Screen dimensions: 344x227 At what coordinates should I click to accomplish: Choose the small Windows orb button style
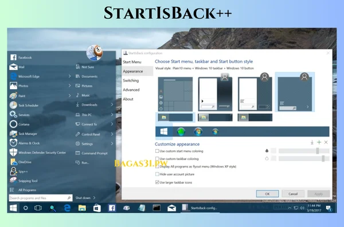point(215,132)
